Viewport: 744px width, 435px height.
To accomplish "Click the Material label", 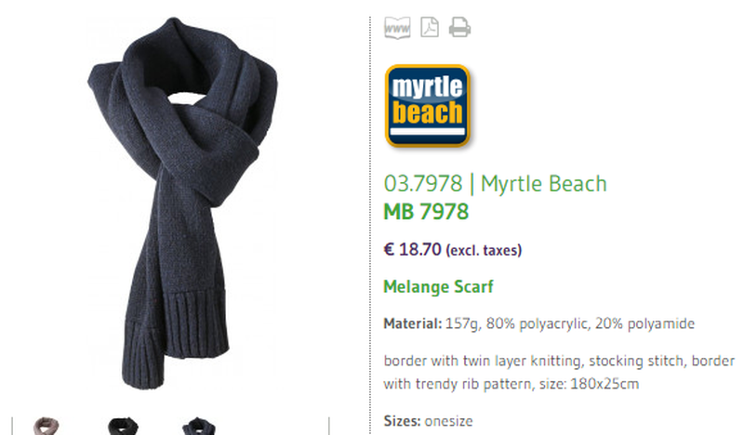I will click(x=412, y=323).
